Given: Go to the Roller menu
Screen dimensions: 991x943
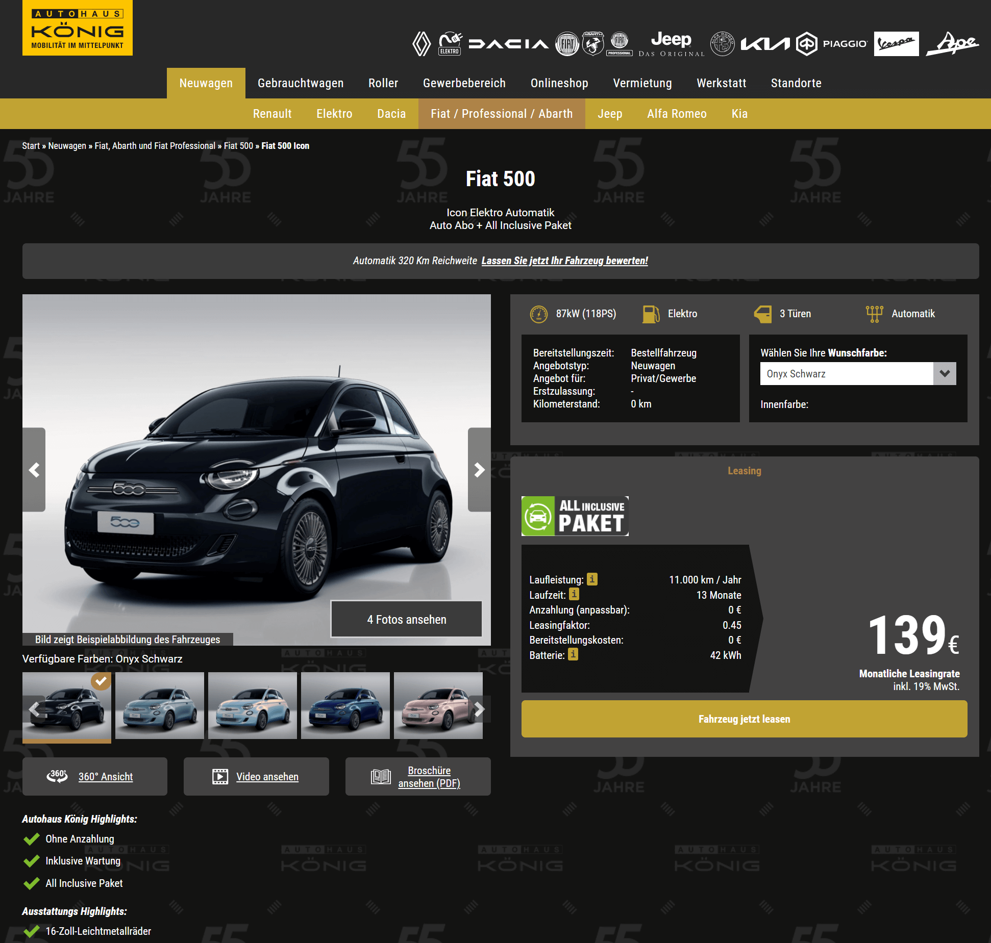Looking at the screenshot, I should [x=383, y=83].
